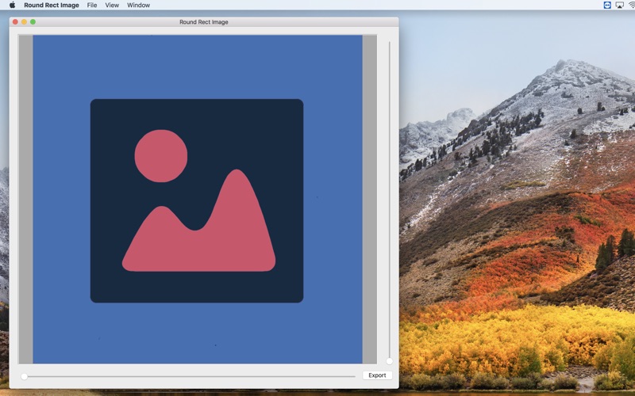
Task: Close the Round Rect Image window
Action: click(x=15, y=22)
